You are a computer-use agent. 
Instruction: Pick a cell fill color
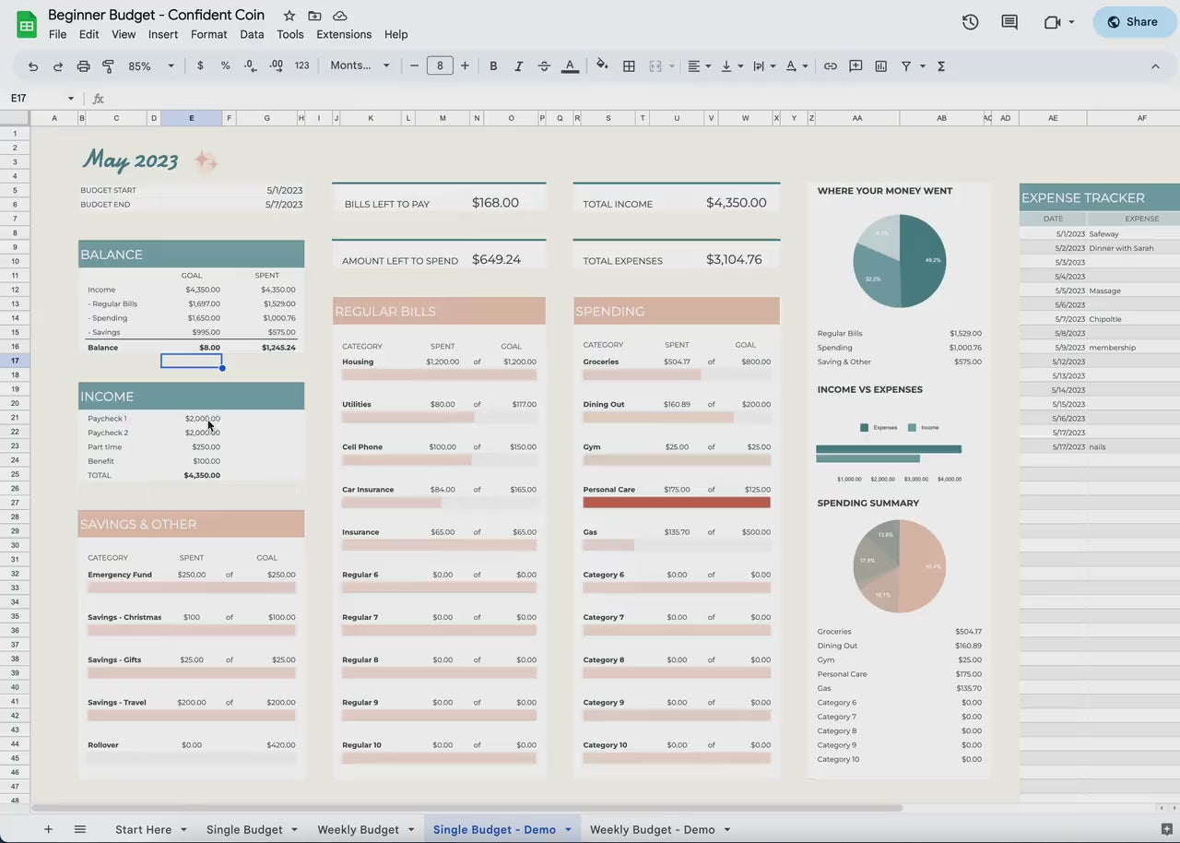tap(602, 66)
